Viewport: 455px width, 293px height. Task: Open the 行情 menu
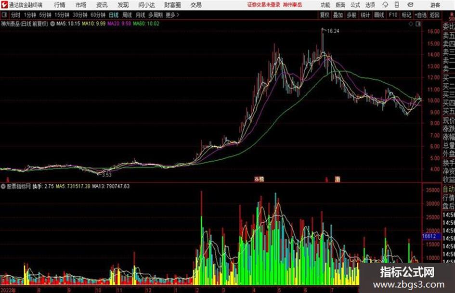(x=60, y=5)
